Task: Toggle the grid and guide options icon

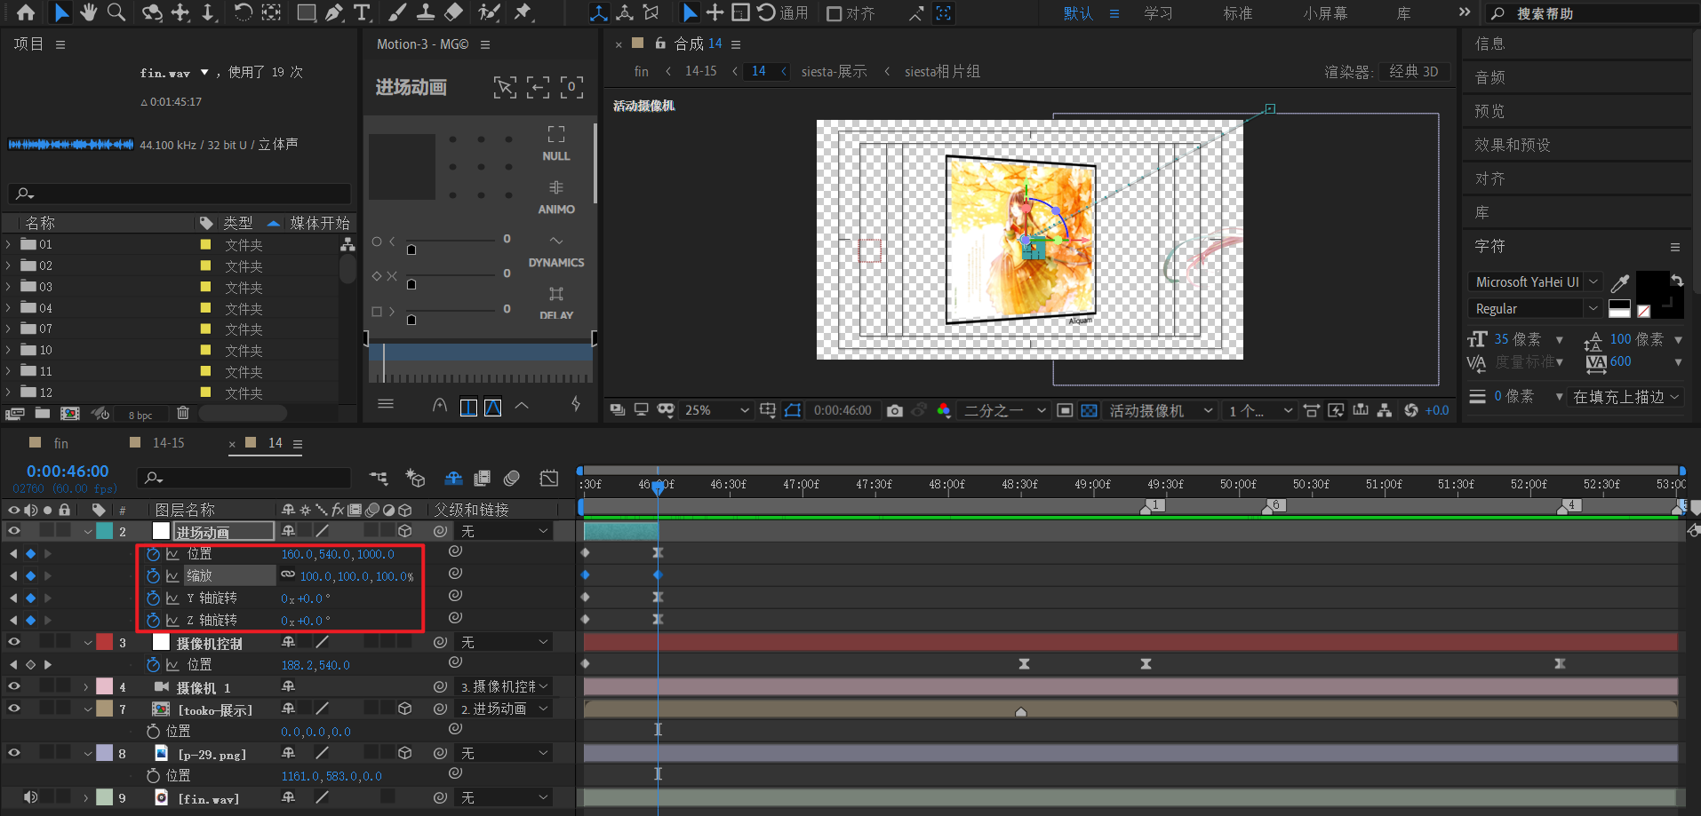Action: tap(768, 410)
